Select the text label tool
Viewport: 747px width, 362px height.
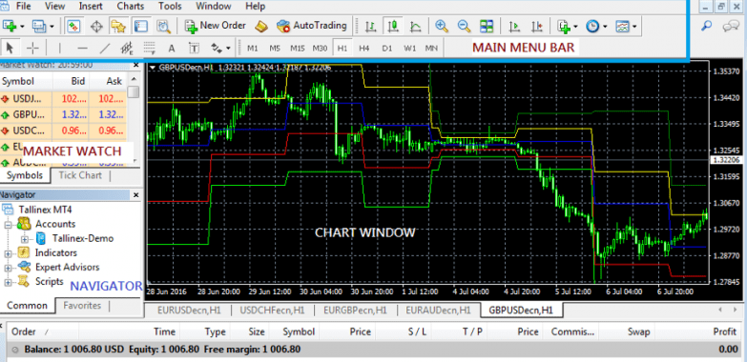194,48
